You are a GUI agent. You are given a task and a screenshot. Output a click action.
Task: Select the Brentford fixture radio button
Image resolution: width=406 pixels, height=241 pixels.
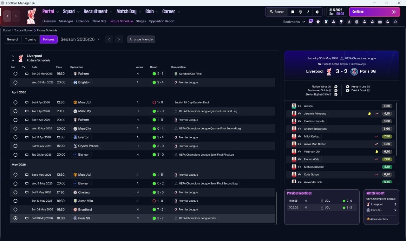pos(15,210)
